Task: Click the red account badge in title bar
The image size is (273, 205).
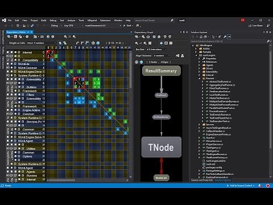Action: tap(243, 20)
